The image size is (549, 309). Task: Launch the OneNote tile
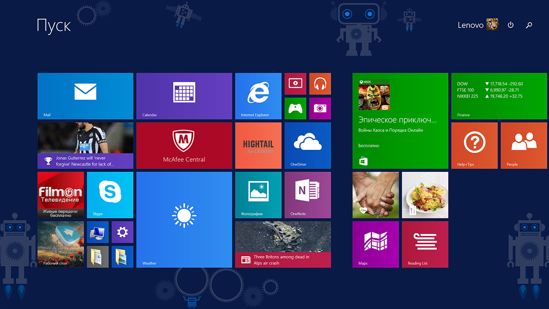[308, 195]
